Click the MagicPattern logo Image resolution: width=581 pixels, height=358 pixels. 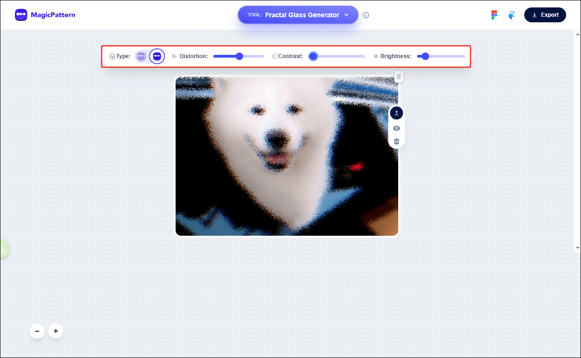coord(45,14)
